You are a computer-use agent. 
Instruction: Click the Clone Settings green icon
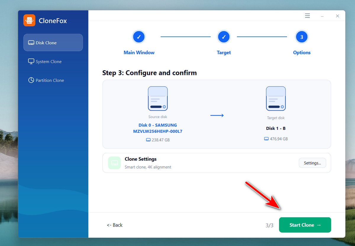(x=114, y=163)
